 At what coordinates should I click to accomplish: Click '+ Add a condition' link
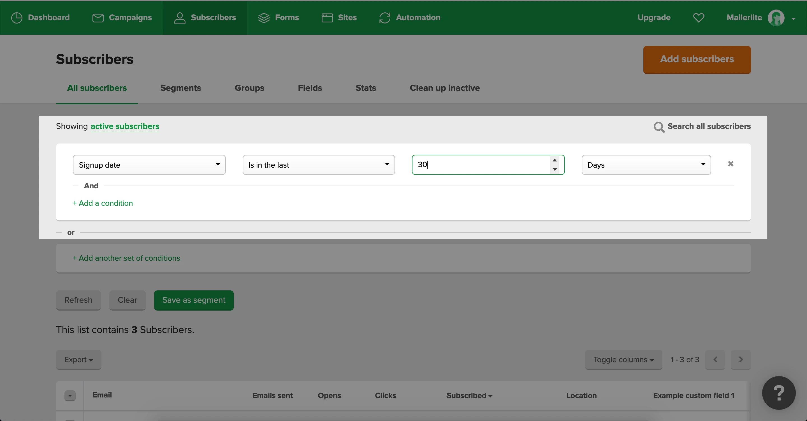(x=103, y=203)
